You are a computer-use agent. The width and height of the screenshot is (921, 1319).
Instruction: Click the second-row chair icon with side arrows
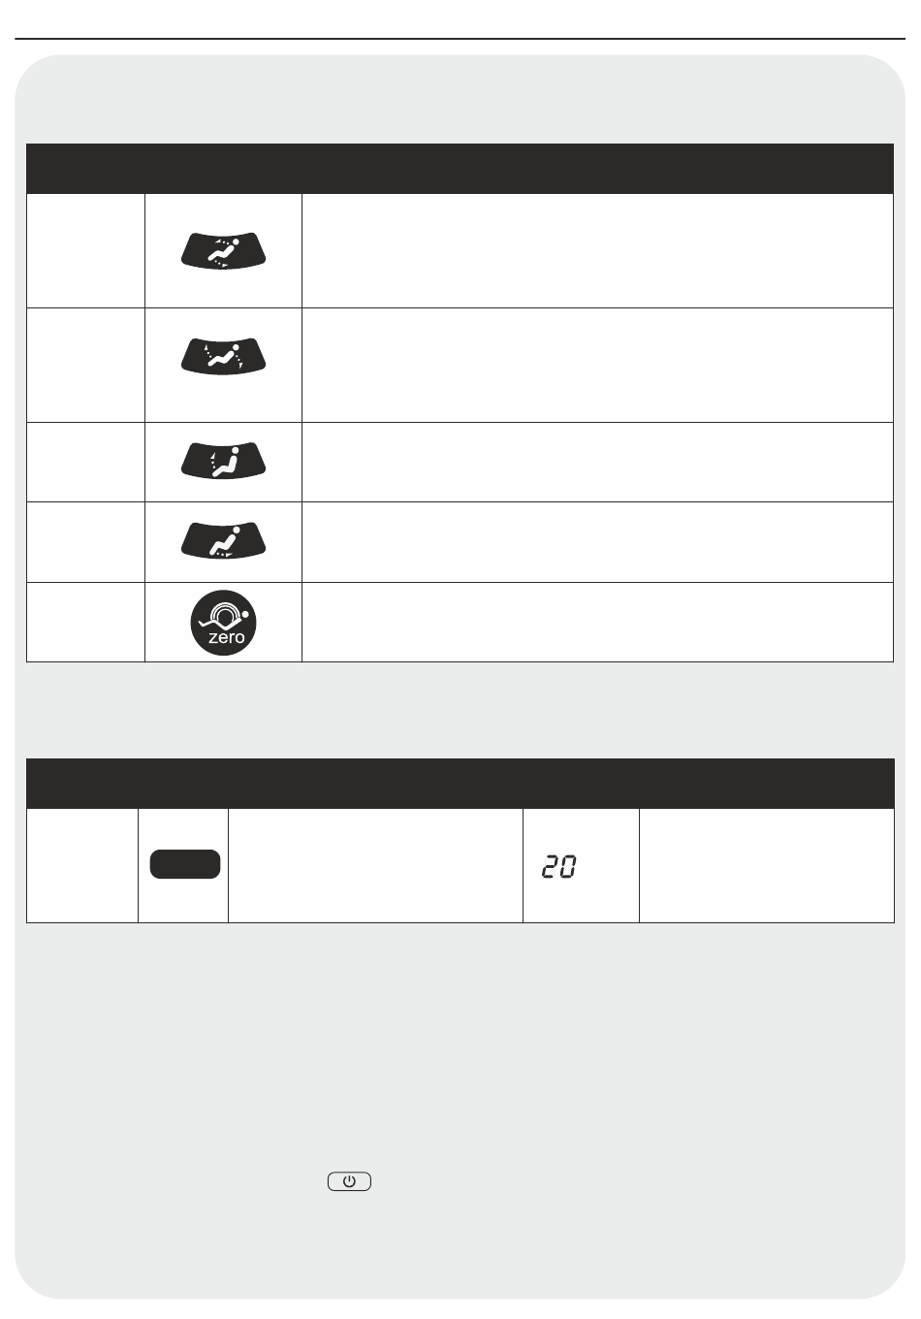coord(224,356)
